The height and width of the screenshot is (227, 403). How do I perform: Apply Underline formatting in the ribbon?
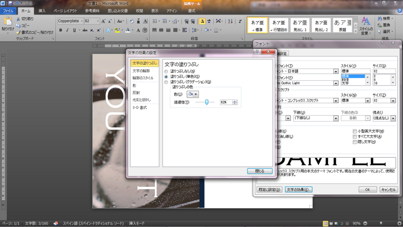tap(74, 30)
